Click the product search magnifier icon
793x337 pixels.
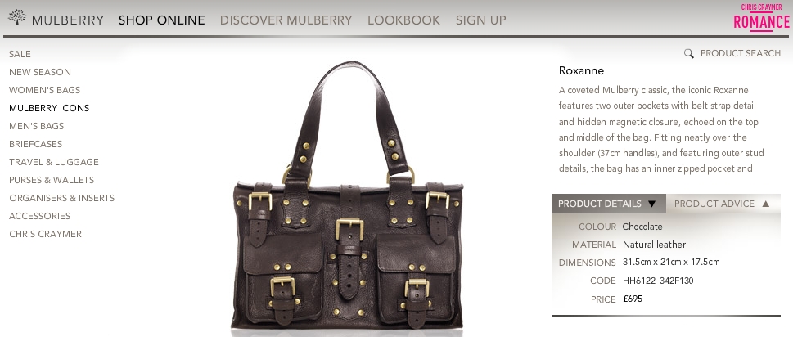[x=688, y=53]
